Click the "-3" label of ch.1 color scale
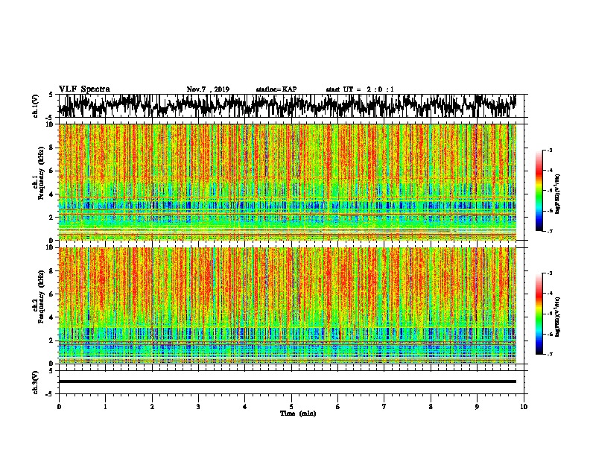The width and height of the screenshot is (590, 456). click(x=550, y=151)
